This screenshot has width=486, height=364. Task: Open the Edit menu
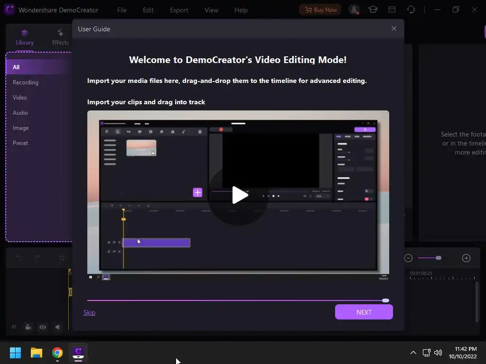148,10
